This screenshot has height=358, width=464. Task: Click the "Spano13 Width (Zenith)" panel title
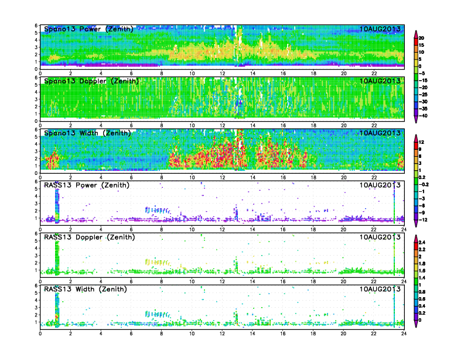pyautogui.click(x=87, y=133)
